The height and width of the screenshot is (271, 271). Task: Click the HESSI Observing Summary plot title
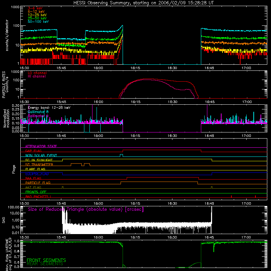click(x=143, y=3)
